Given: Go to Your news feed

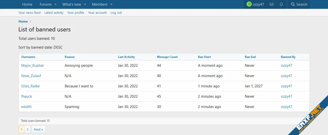Looking at the screenshot, I should point(29,13).
